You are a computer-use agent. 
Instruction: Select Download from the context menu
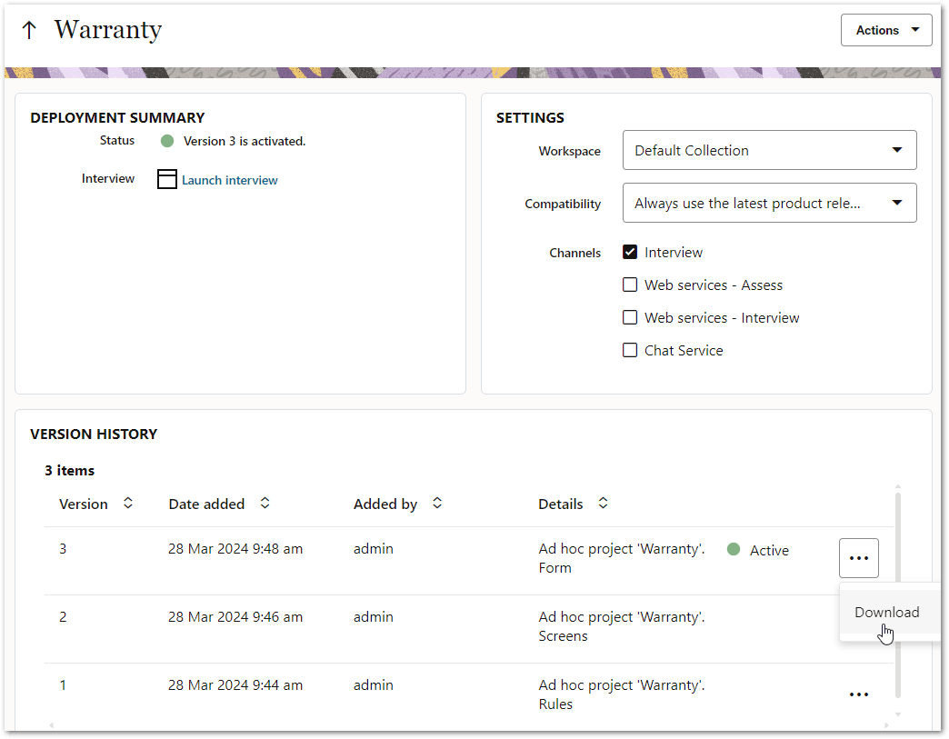tap(888, 612)
